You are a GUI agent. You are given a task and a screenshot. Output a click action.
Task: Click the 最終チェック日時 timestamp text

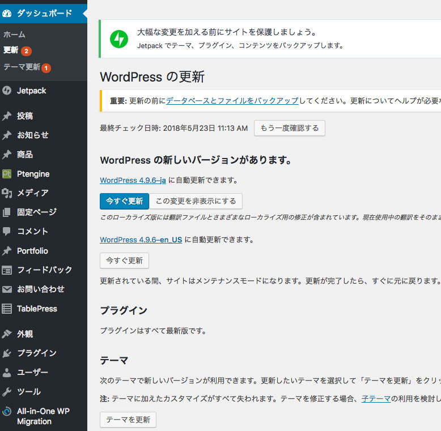(174, 128)
